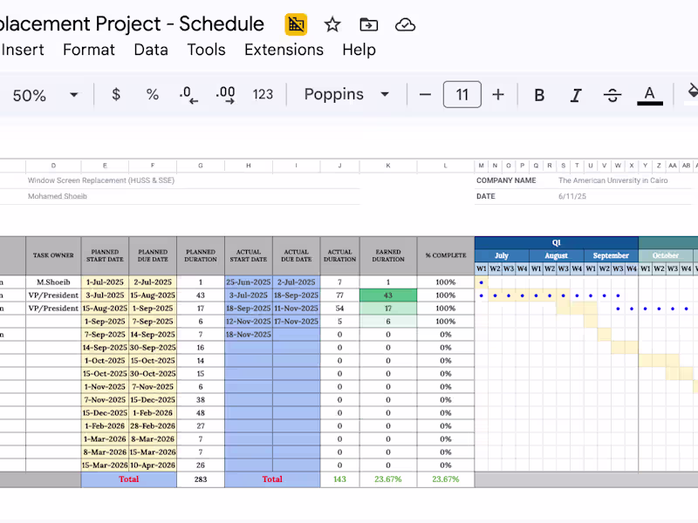Viewport: 698px width, 523px height.
Task: Expand the Format menu
Action: 88,50
